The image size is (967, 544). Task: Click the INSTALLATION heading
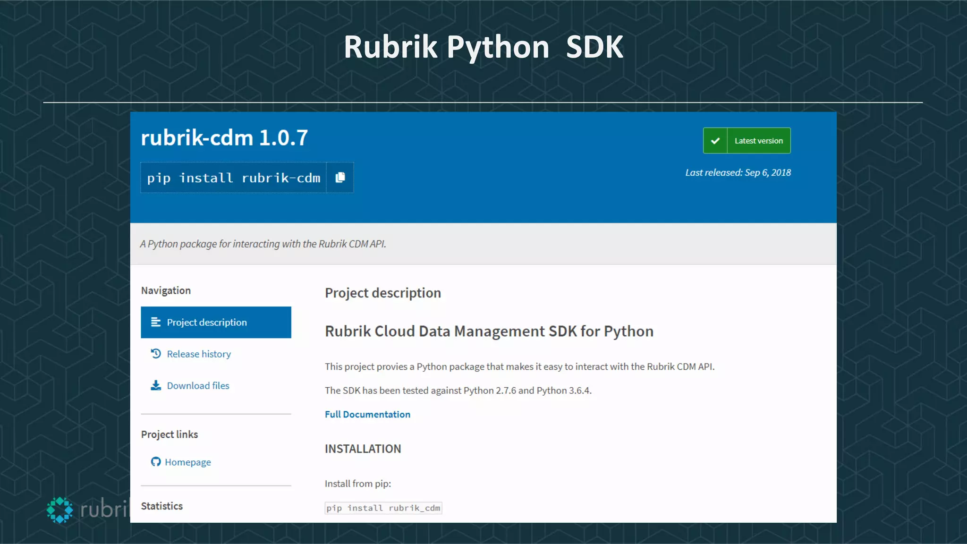click(363, 449)
